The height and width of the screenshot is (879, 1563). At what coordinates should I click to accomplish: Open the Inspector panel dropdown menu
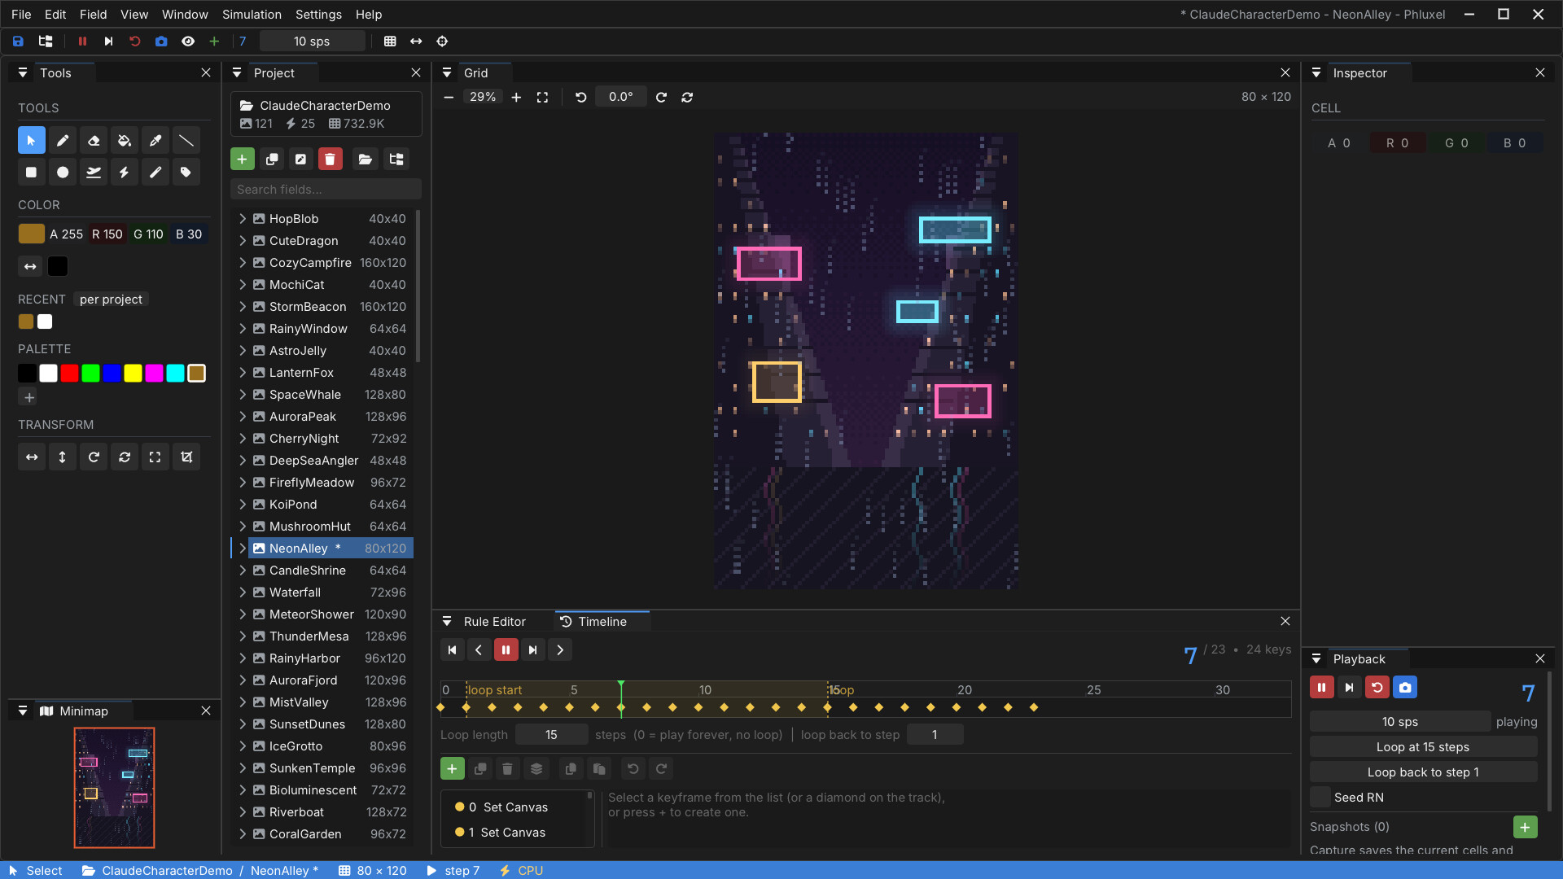1316,73
